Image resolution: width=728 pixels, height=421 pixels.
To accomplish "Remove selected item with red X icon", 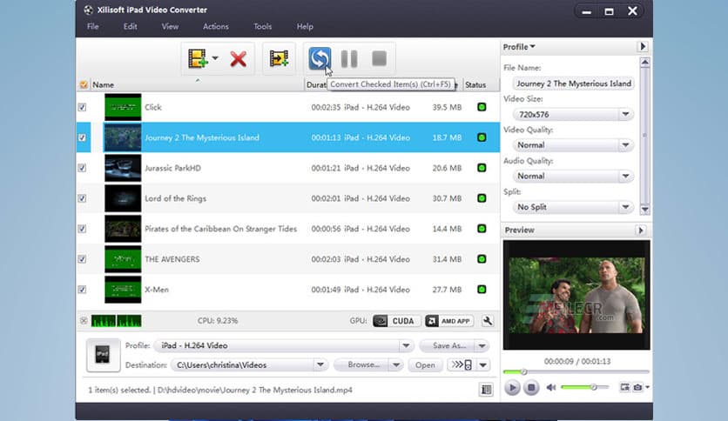I will coord(239,59).
